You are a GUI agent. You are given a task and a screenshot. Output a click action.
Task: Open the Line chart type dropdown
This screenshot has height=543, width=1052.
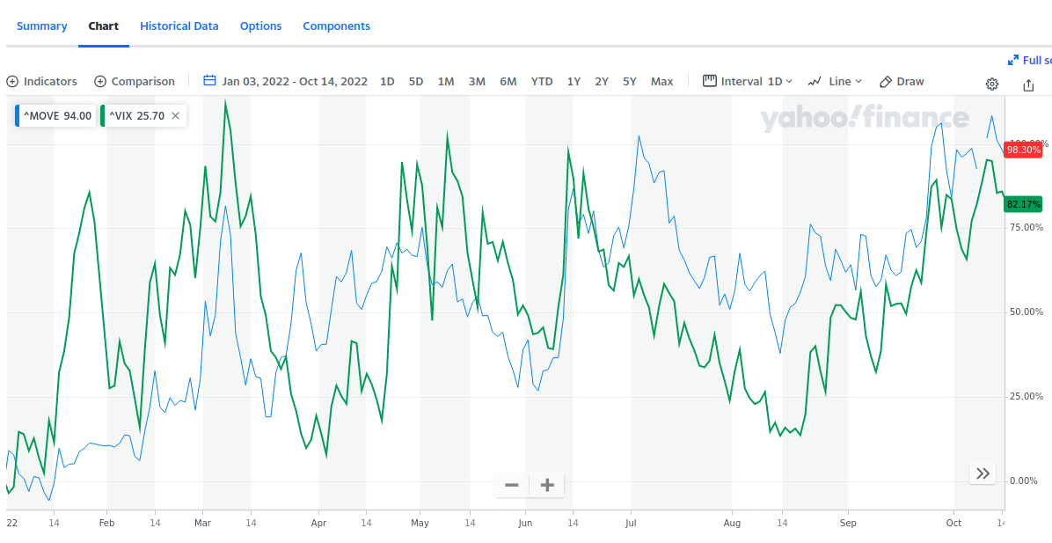coord(836,81)
